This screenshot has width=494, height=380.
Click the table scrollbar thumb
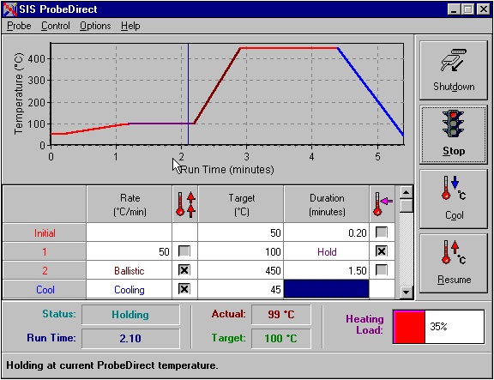pyautogui.click(x=407, y=206)
